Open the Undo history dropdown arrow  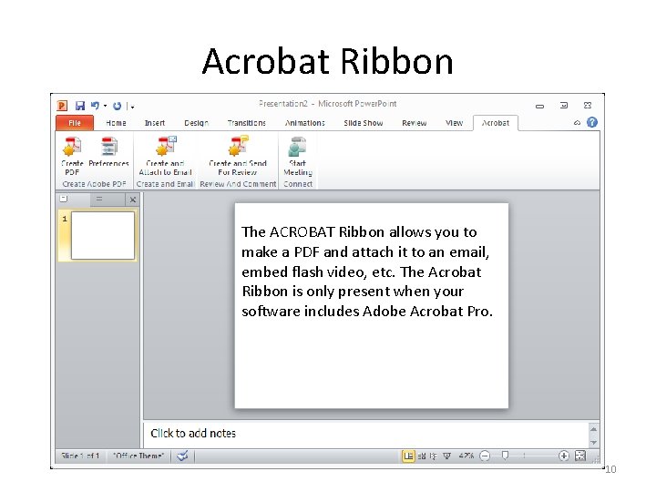[x=106, y=106]
